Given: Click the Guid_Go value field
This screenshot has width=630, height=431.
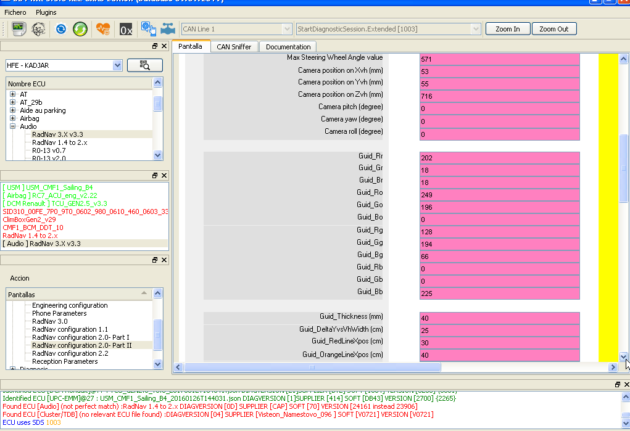Looking at the screenshot, I should click(x=499, y=207).
